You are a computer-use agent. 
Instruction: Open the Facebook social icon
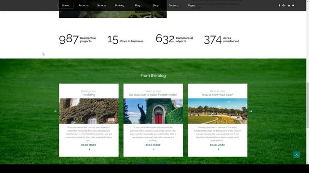tap(280, 5)
